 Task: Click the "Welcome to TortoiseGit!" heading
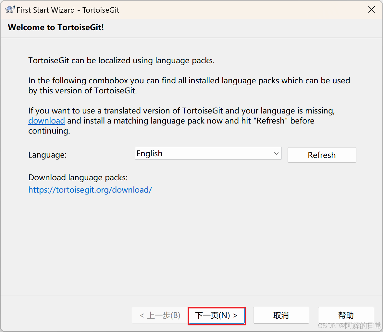coord(56,27)
